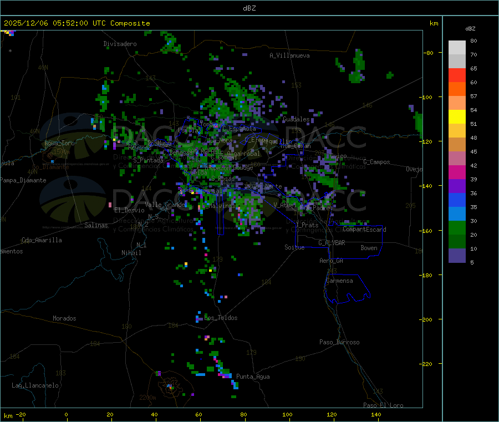The height and width of the screenshot is (422, 499).
Task: Click the A_Villanueva map label
Action: tap(289, 55)
